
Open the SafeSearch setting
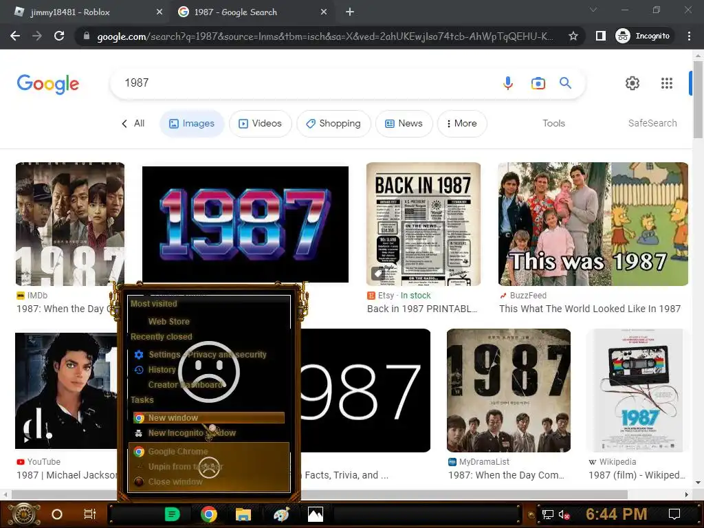click(652, 124)
